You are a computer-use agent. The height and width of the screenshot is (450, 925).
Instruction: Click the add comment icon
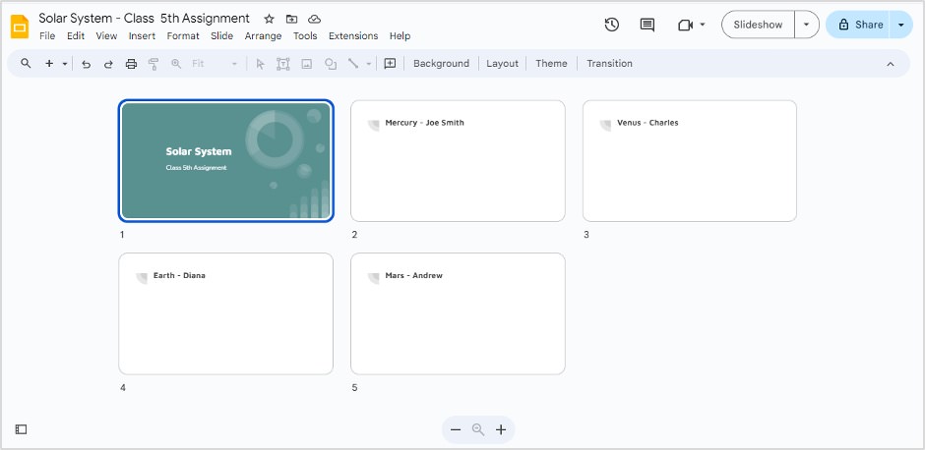390,64
